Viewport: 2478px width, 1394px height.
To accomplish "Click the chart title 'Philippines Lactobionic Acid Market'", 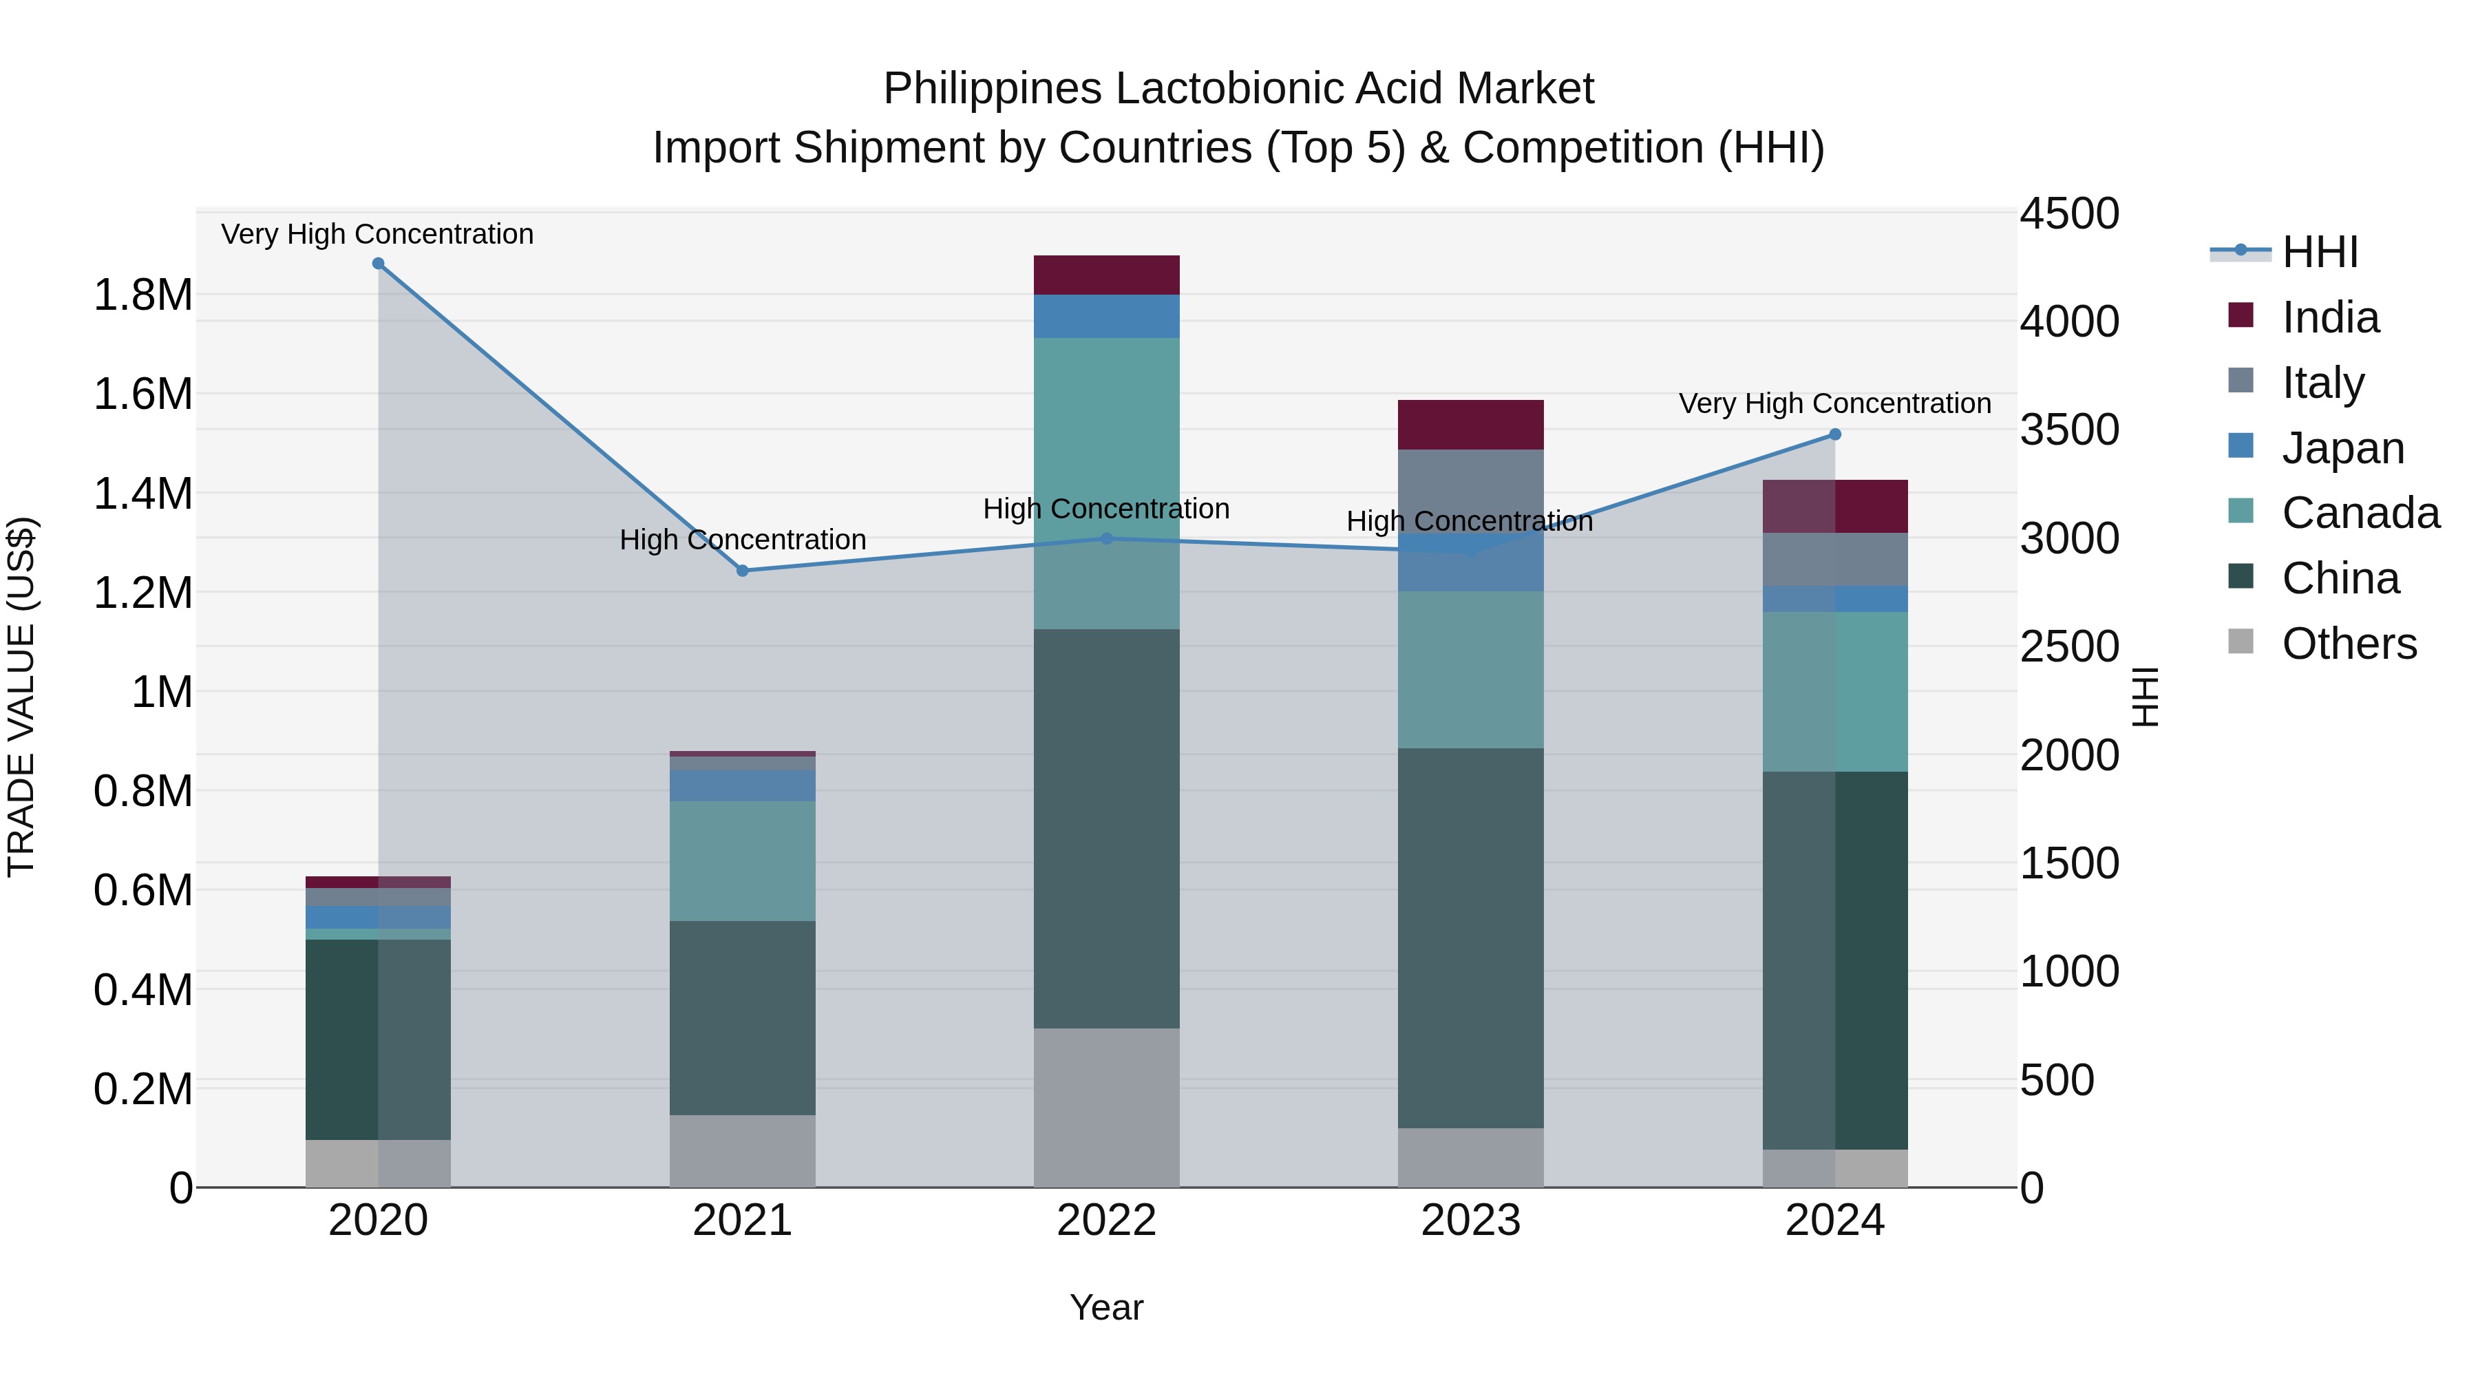I will point(1238,89).
